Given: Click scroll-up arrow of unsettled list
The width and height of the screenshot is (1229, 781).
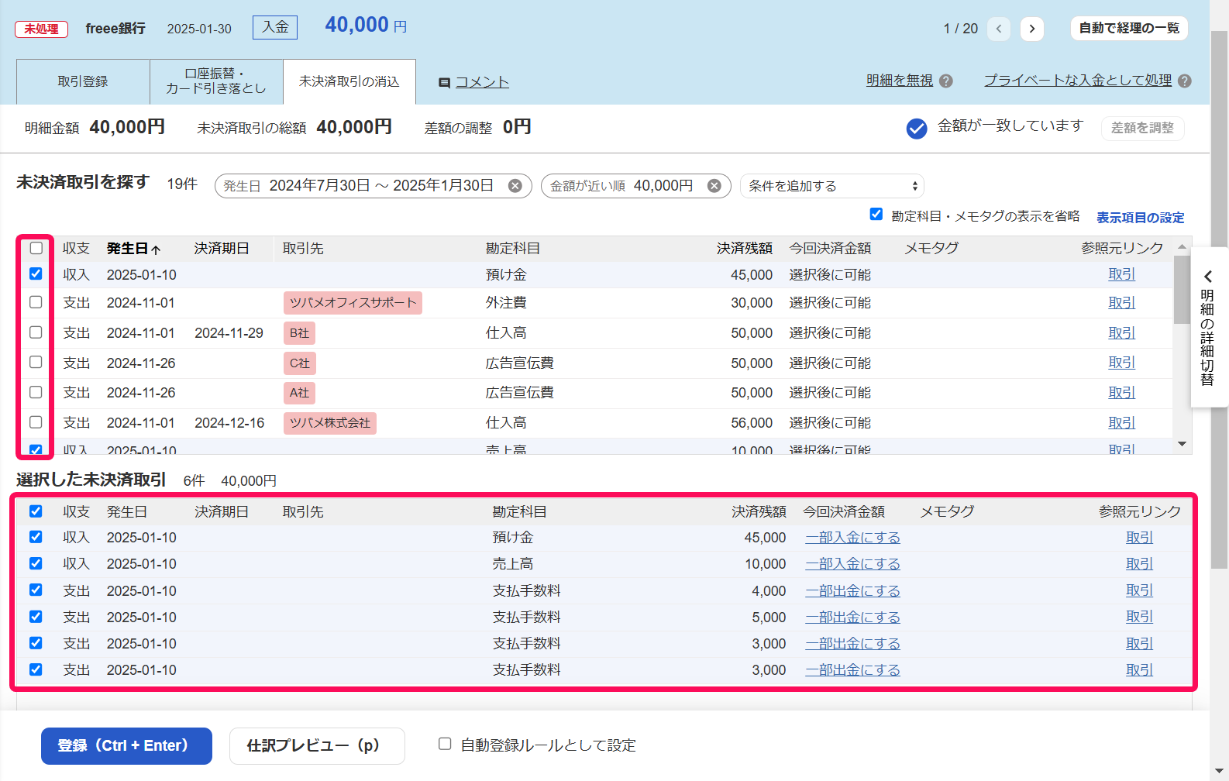Looking at the screenshot, I should (x=1182, y=246).
